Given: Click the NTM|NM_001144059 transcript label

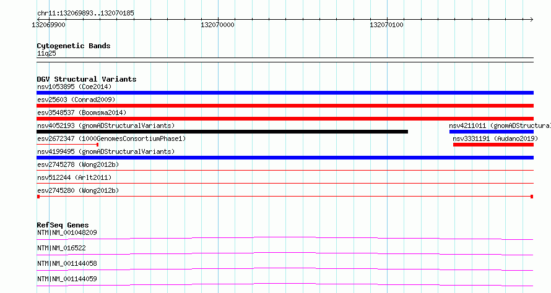Looking at the screenshot, I should click(x=67, y=279).
